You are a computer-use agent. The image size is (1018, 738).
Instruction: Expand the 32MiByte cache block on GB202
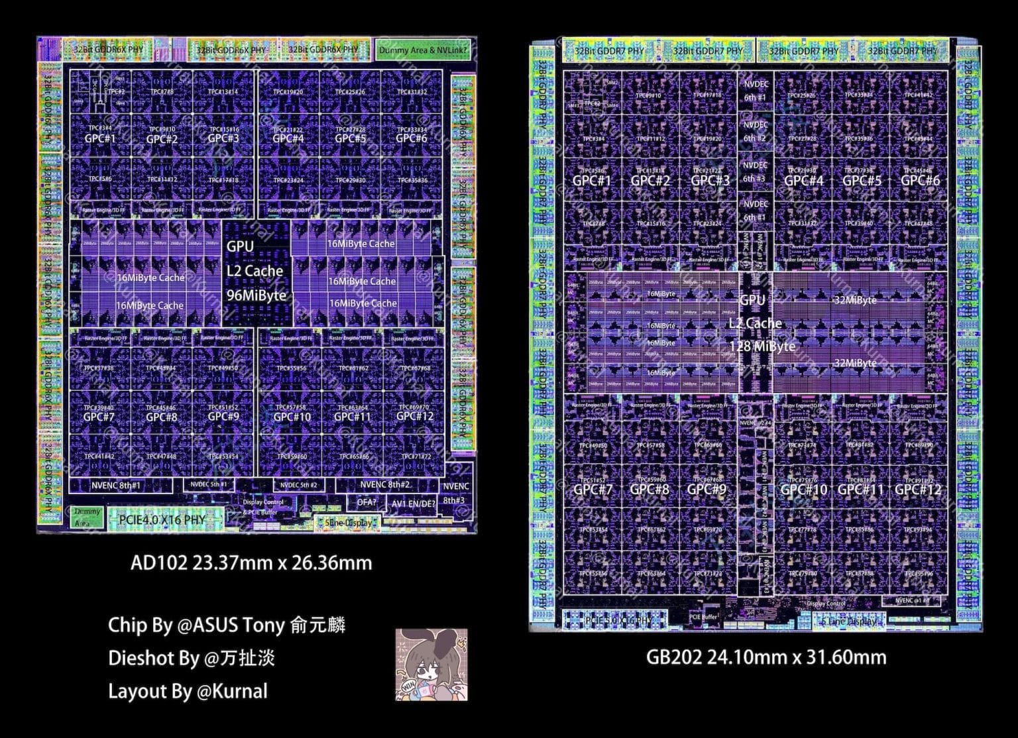[x=854, y=299]
